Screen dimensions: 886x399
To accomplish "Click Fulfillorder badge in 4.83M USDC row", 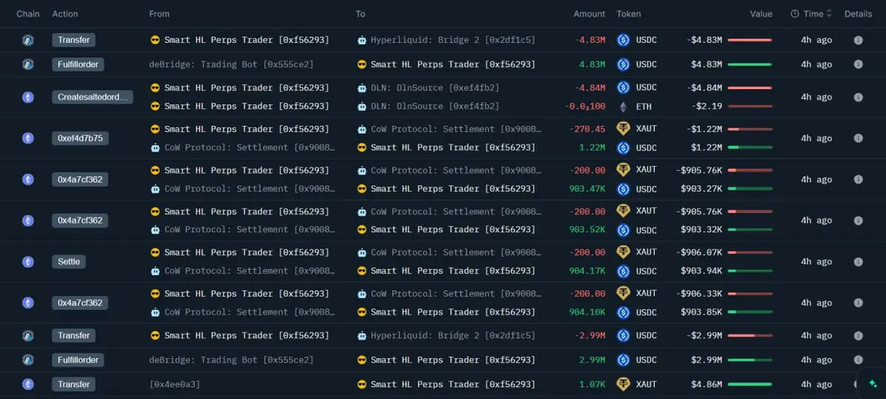I will pos(78,64).
